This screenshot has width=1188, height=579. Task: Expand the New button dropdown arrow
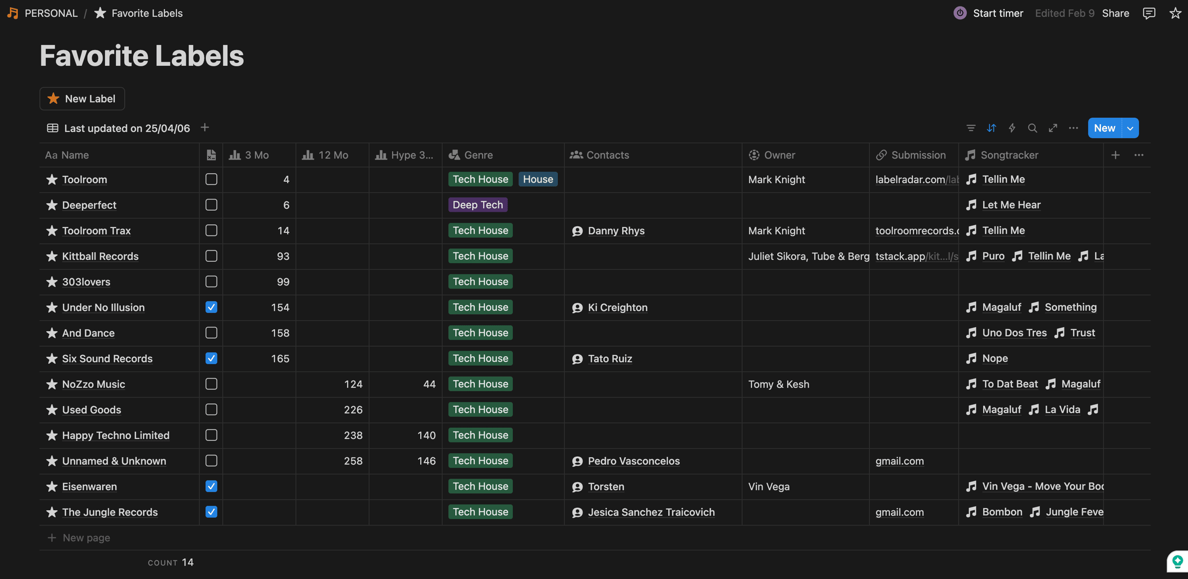click(1130, 128)
